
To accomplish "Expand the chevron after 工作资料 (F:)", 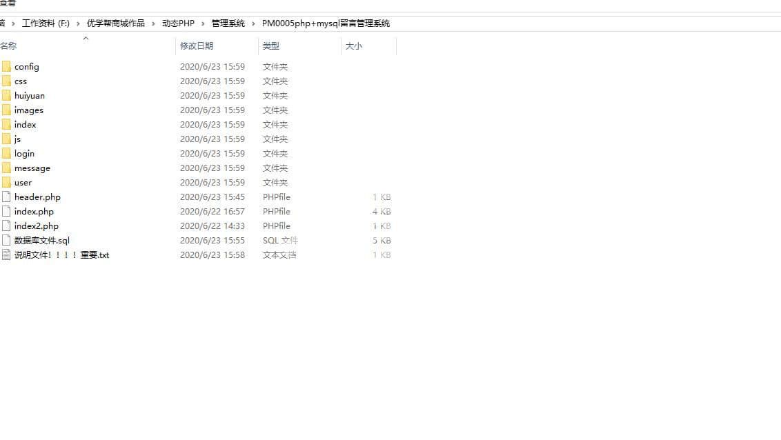I will (78, 23).
